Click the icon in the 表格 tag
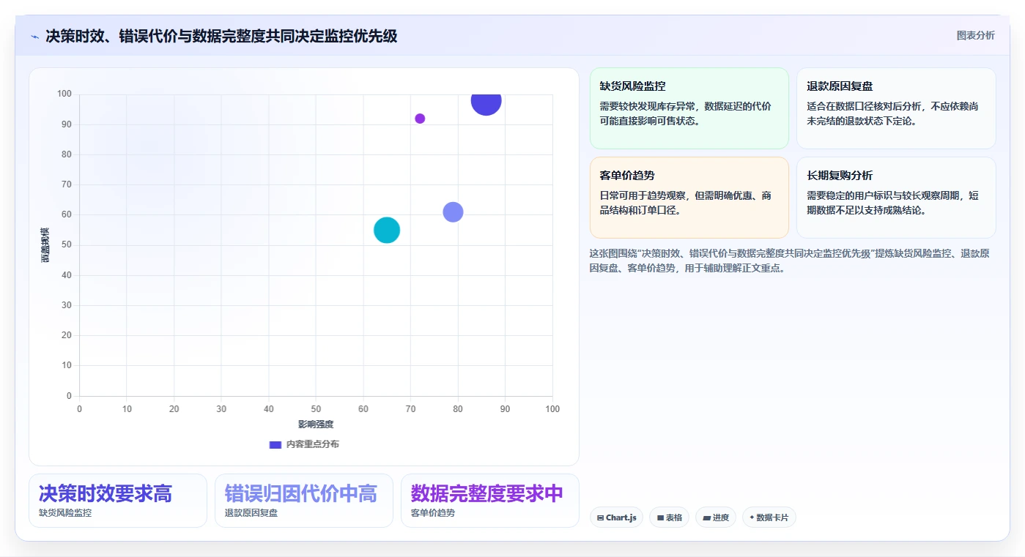This screenshot has height=557, width=1025. (x=660, y=517)
